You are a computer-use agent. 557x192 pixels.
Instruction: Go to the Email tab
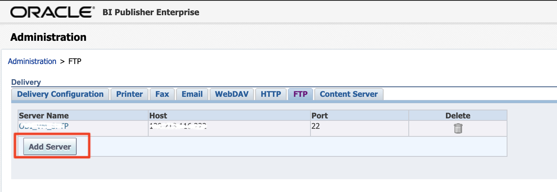tap(192, 94)
